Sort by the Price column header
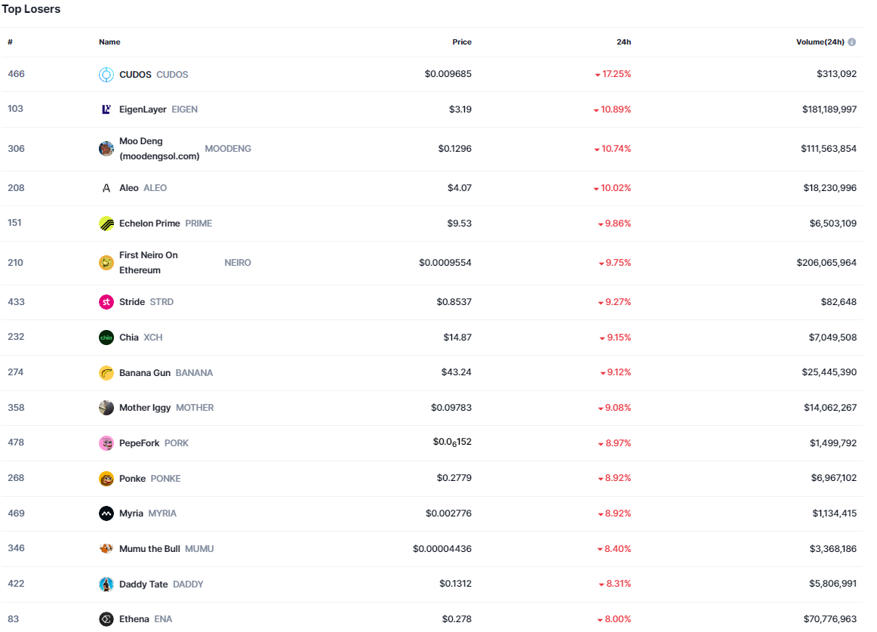 pyautogui.click(x=462, y=42)
